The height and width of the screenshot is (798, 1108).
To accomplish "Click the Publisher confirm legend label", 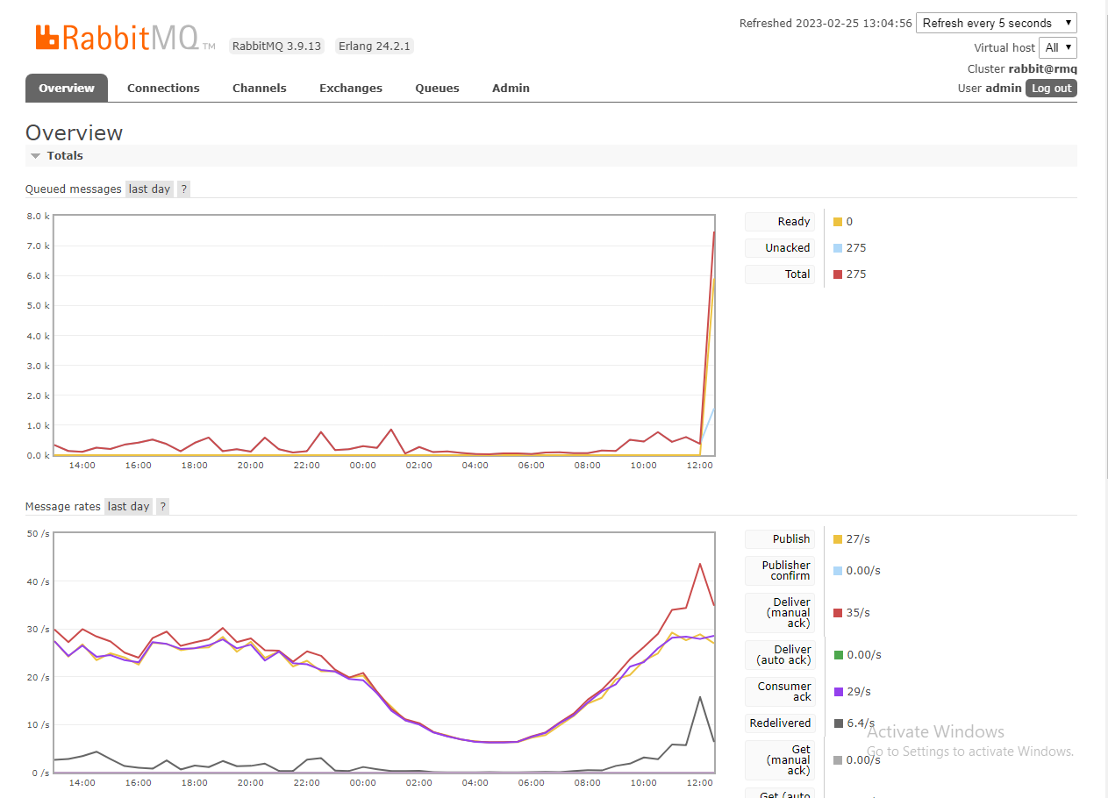I will (x=780, y=570).
